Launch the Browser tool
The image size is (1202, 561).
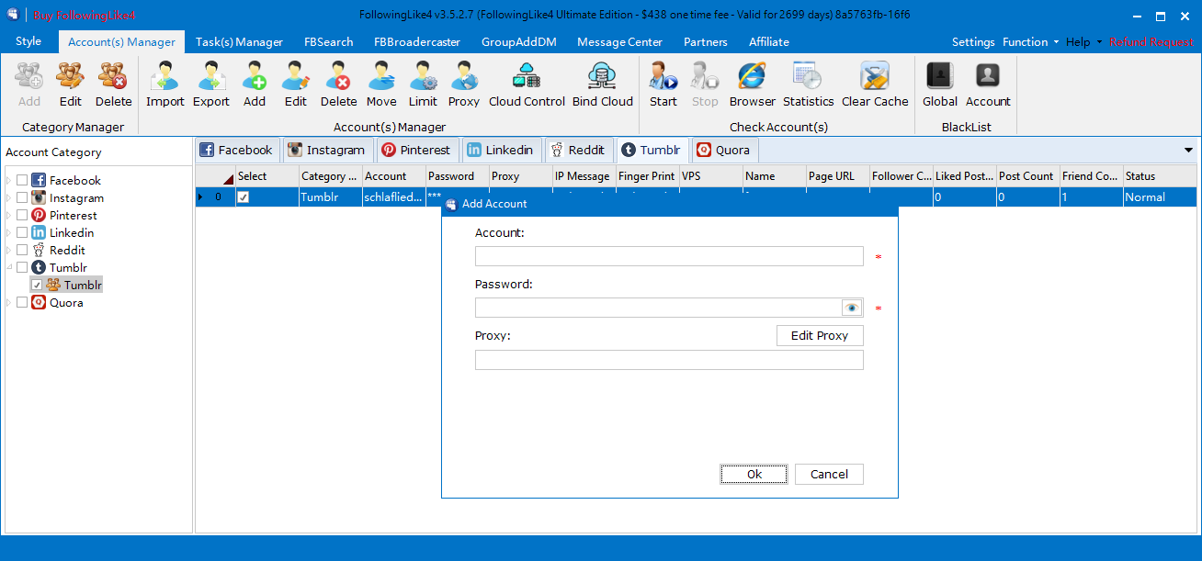coord(753,84)
